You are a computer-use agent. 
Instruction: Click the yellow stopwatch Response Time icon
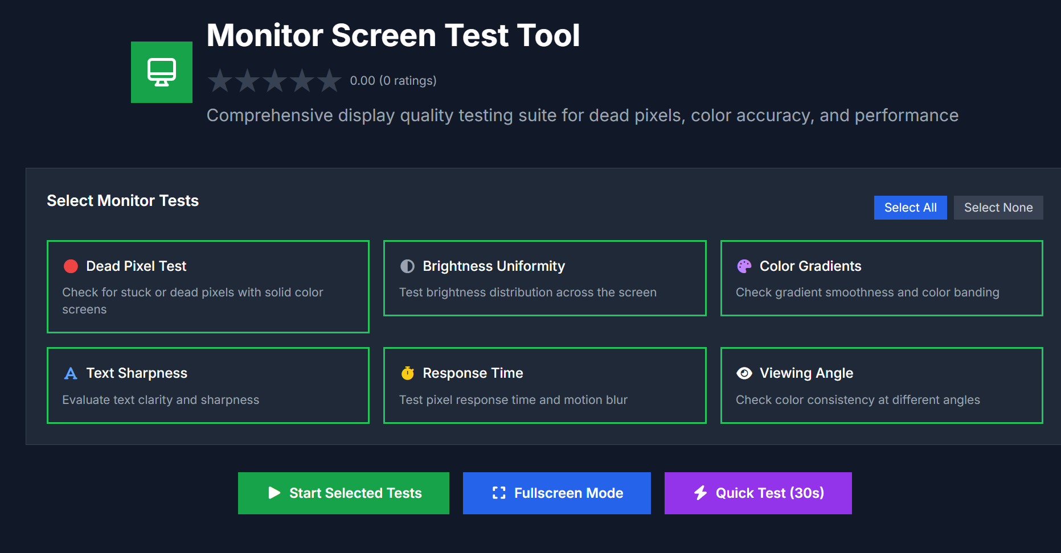407,373
